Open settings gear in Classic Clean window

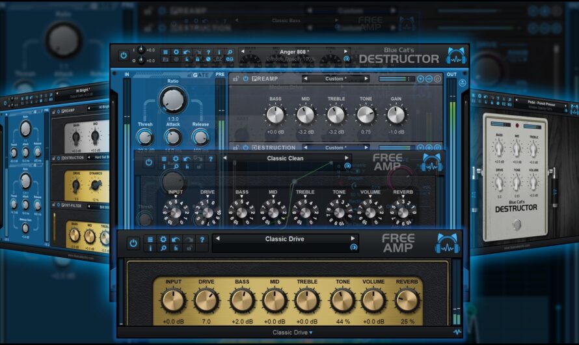tap(176, 159)
